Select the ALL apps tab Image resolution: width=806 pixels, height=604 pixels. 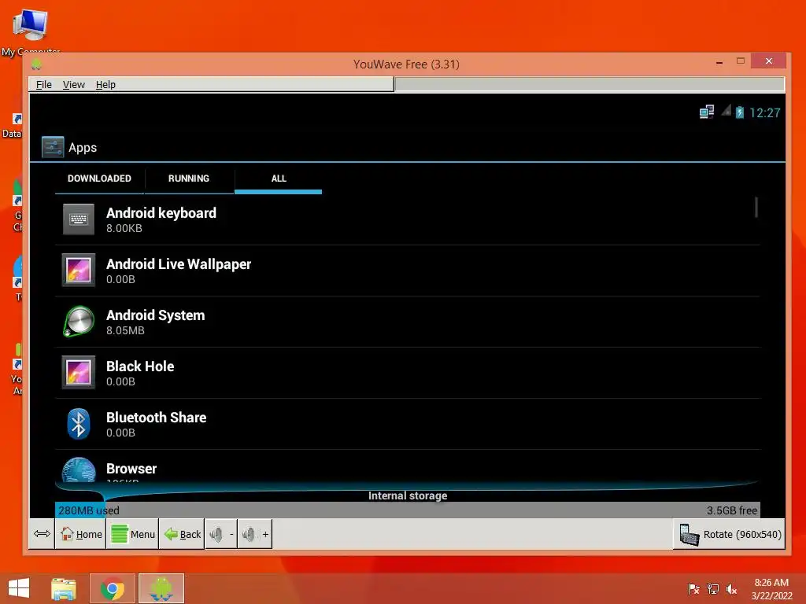tap(278, 179)
